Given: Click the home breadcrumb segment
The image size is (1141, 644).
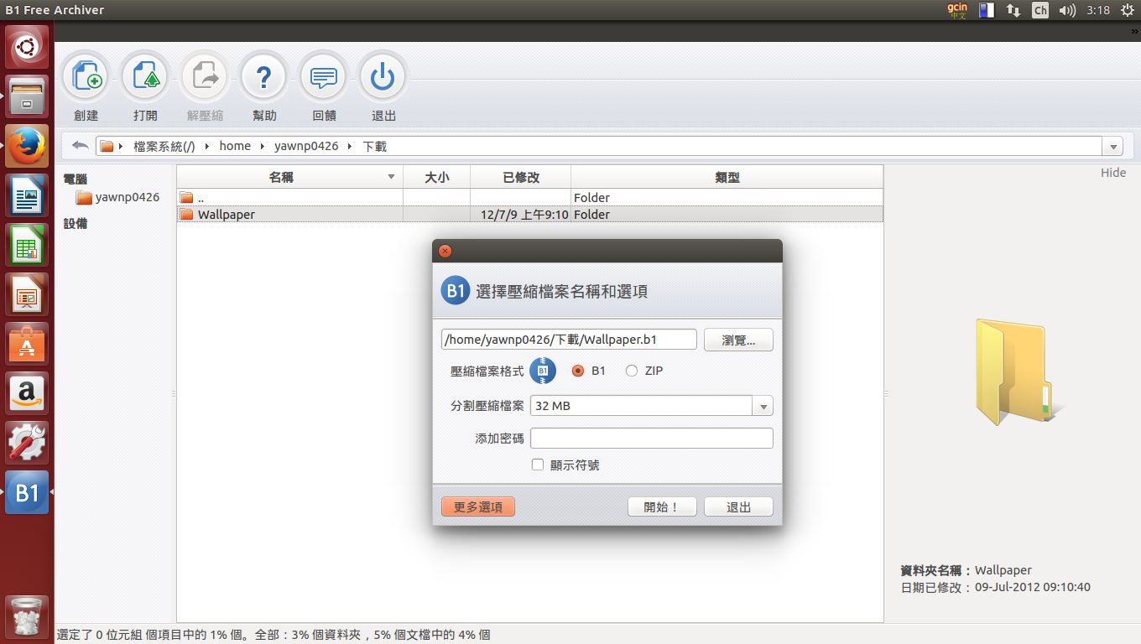Looking at the screenshot, I should [x=235, y=146].
